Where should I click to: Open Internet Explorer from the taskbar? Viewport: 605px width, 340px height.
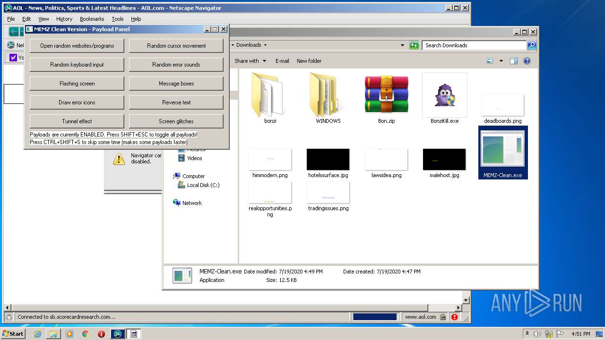click(37, 334)
